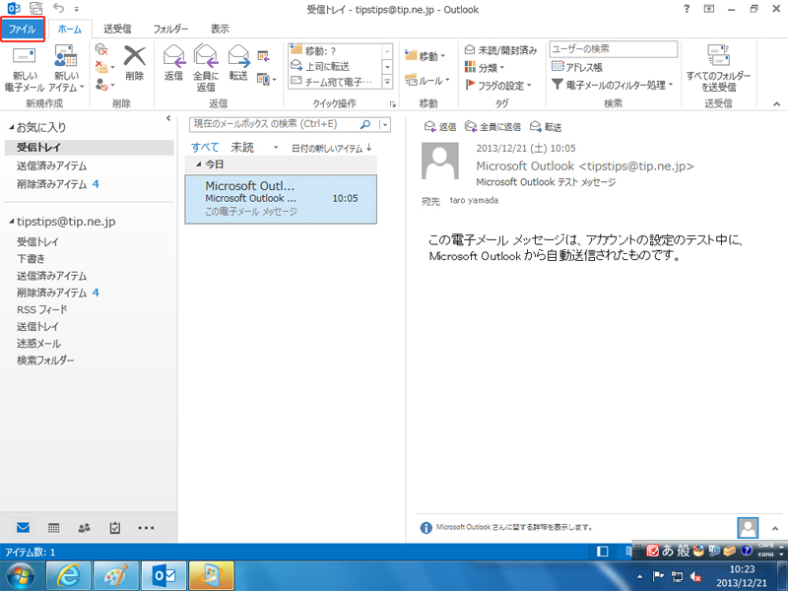Switch to the 送受信 ribbon tab

[117, 30]
